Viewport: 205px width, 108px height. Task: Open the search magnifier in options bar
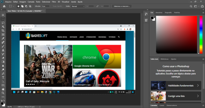coord(191,6)
